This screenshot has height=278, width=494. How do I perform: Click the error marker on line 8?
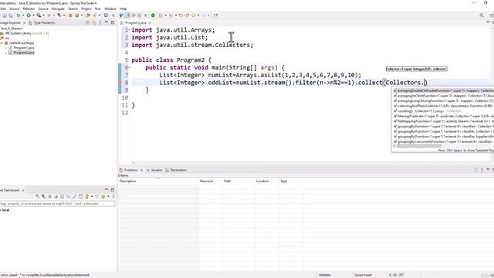click(x=120, y=83)
